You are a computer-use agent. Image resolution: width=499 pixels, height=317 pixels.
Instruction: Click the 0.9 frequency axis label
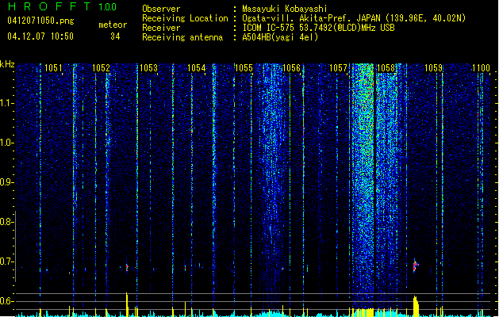point(6,182)
